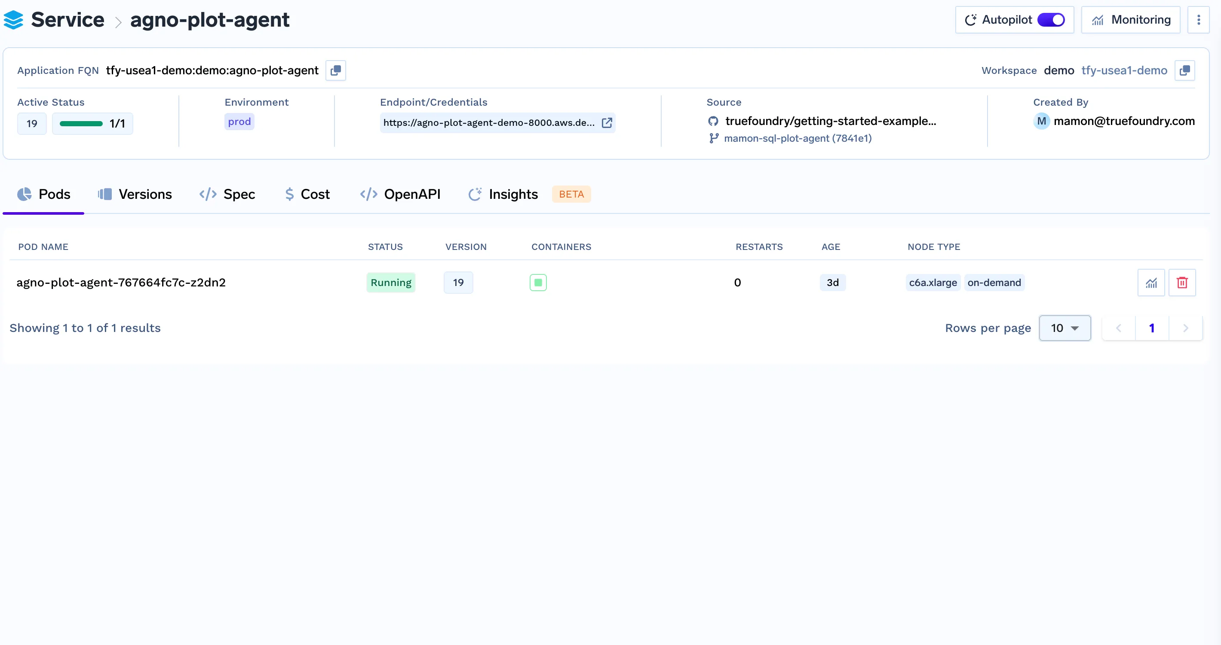This screenshot has height=645, width=1221.
Task: Open pod metrics chart icon in row
Action: 1151,283
